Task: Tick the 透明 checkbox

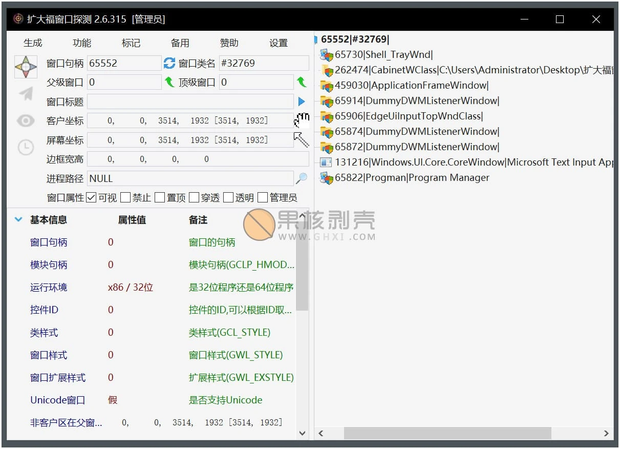Action: pyautogui.click(x=228, y=197)
